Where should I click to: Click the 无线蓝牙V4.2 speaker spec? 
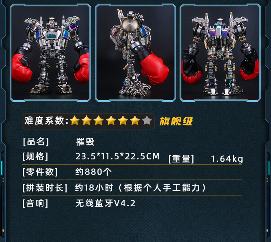click(106, 203)
